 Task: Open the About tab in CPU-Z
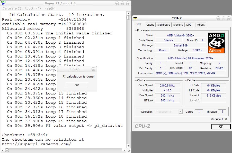pyautogui.click(x=201, y=25)
